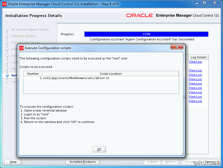Click the Script Location column header
This screenshot has width=223, height=168.
click(110, 74)
